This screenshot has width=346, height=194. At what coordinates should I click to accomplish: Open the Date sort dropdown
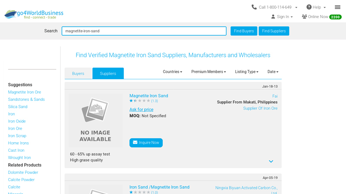click(273, 72)
